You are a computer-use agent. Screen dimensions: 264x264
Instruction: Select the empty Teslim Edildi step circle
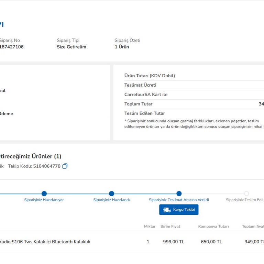coord(246,194)
